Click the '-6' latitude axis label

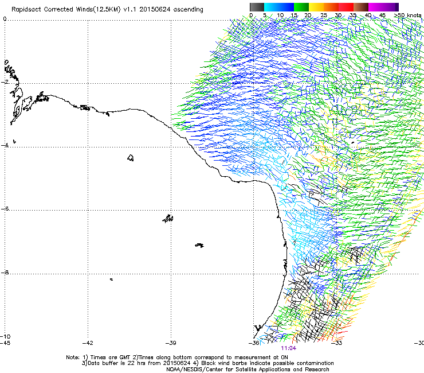click(x=5, y=209)
